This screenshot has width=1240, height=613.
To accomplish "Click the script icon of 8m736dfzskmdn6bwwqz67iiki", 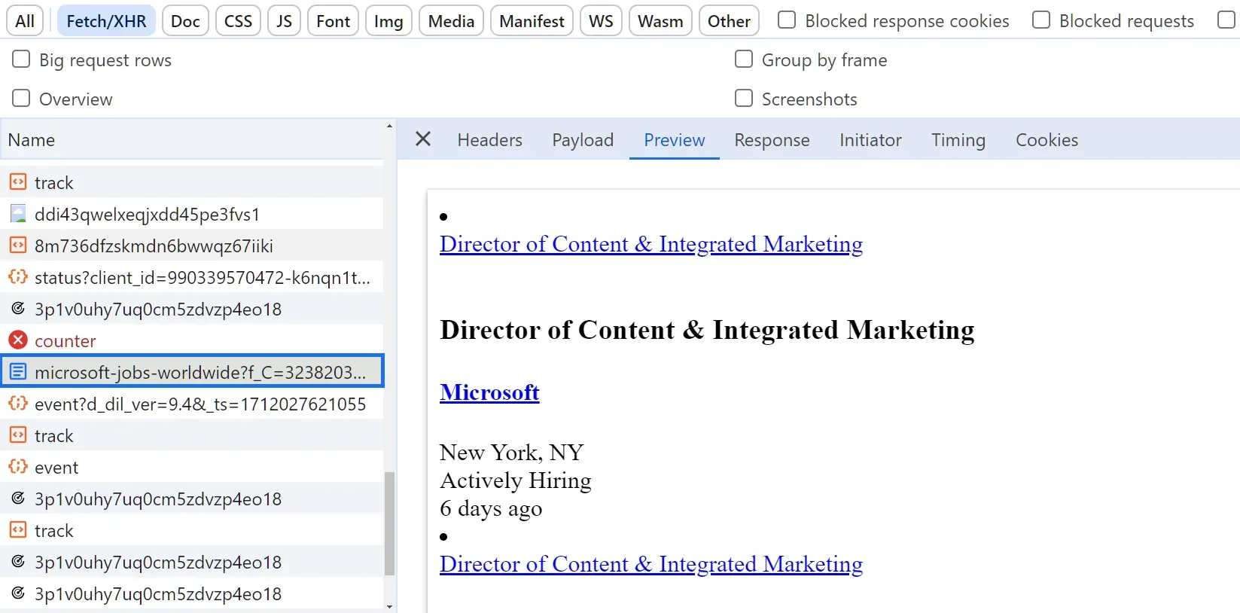I will (x=18, y=245).
